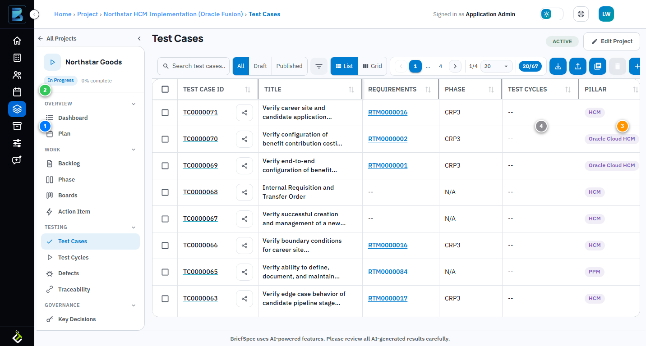
Task: Collapse the Overview section chevron
Action: (x=134, y=104)
